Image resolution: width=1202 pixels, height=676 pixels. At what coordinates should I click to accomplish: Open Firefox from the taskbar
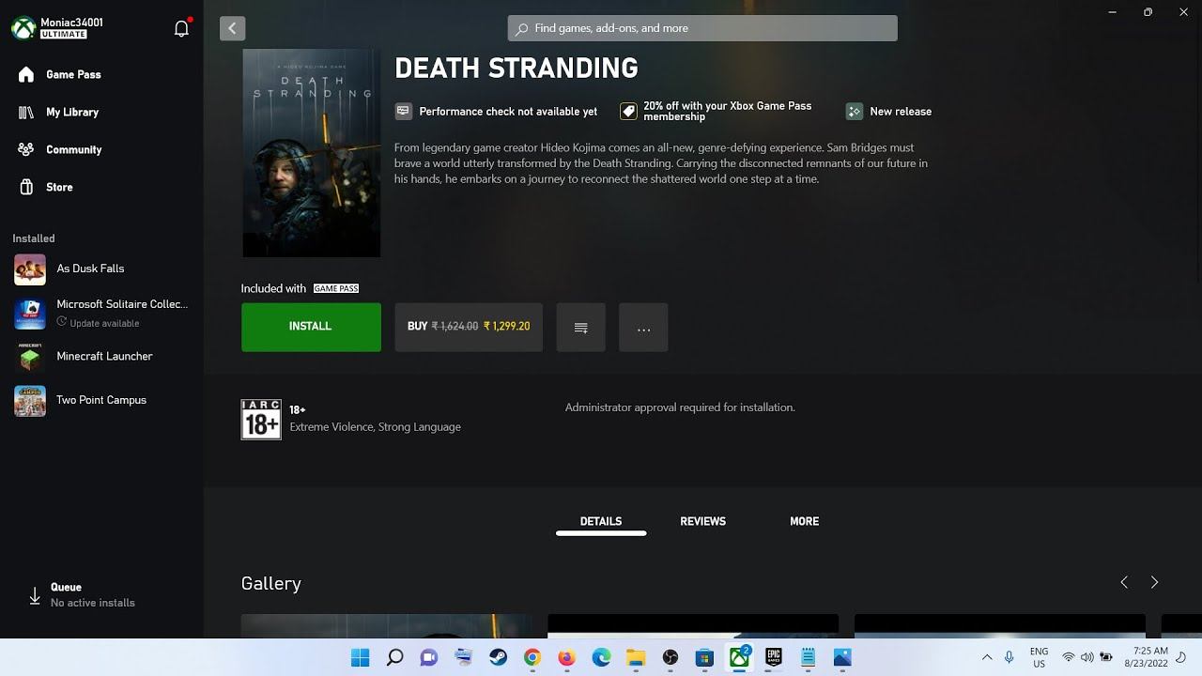(566, 657)
